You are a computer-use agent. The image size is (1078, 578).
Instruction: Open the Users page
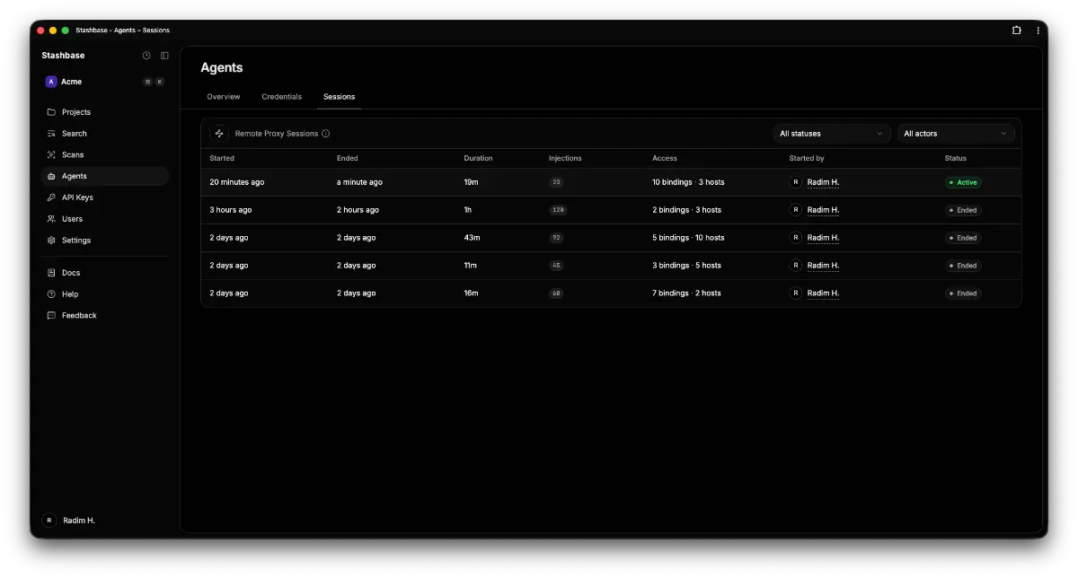(105, 219)
